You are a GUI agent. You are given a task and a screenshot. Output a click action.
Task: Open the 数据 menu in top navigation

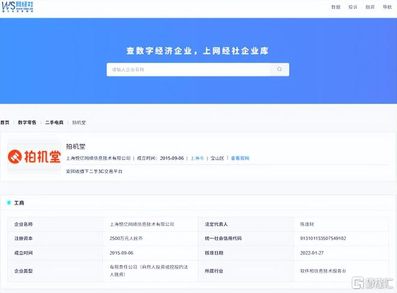coord(336,7)
